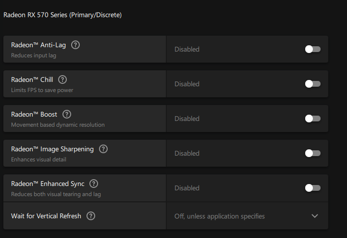The width and height of the screenshot is (347, 238).
Task: Expand the Wait for Vertical Refresh chevron
Action: pyautogui.click(x=315, y=216)
